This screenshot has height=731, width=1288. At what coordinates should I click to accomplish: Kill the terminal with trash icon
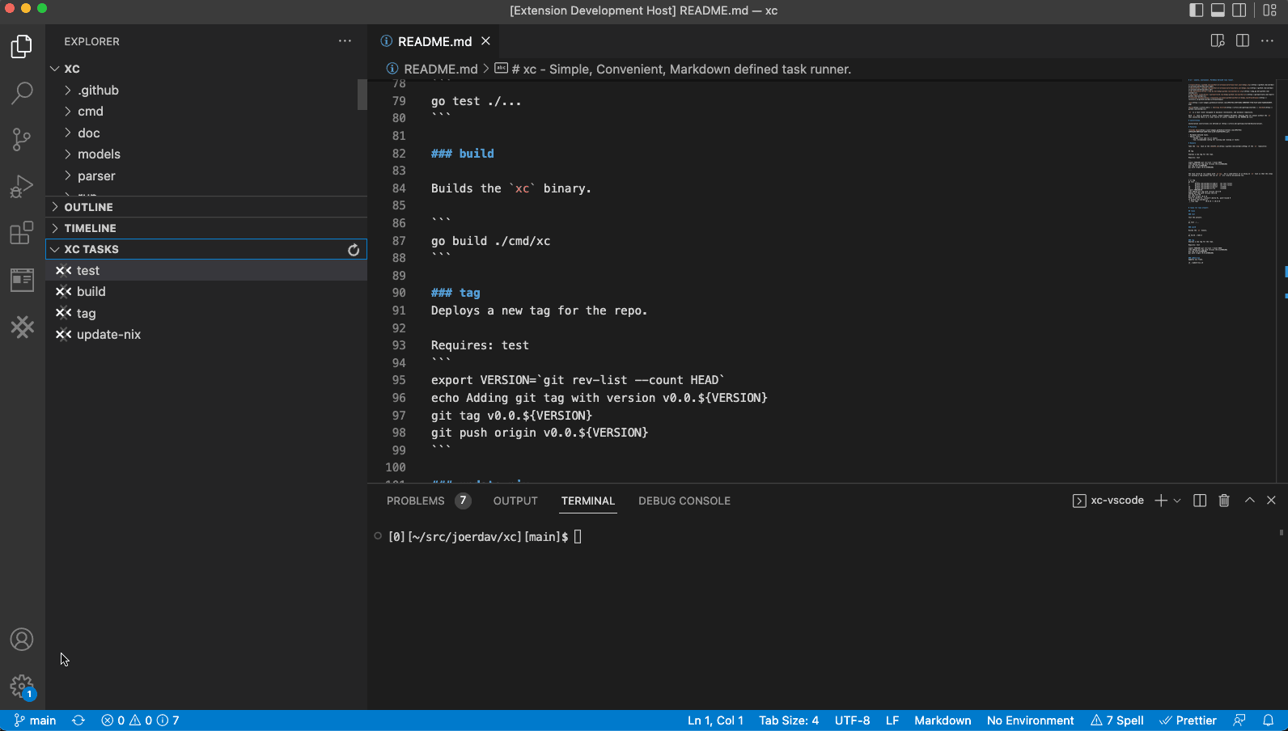[1224, 501]
